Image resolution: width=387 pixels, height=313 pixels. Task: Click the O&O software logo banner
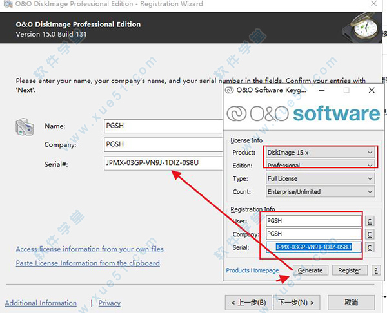point(303,113)
